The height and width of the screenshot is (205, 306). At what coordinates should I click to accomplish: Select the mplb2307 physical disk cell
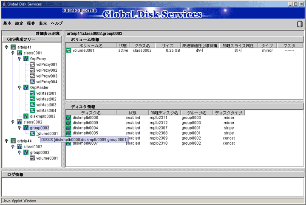pos(159,128)
